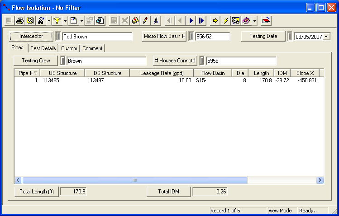Click the Dia column header

(x=240, y=73)
